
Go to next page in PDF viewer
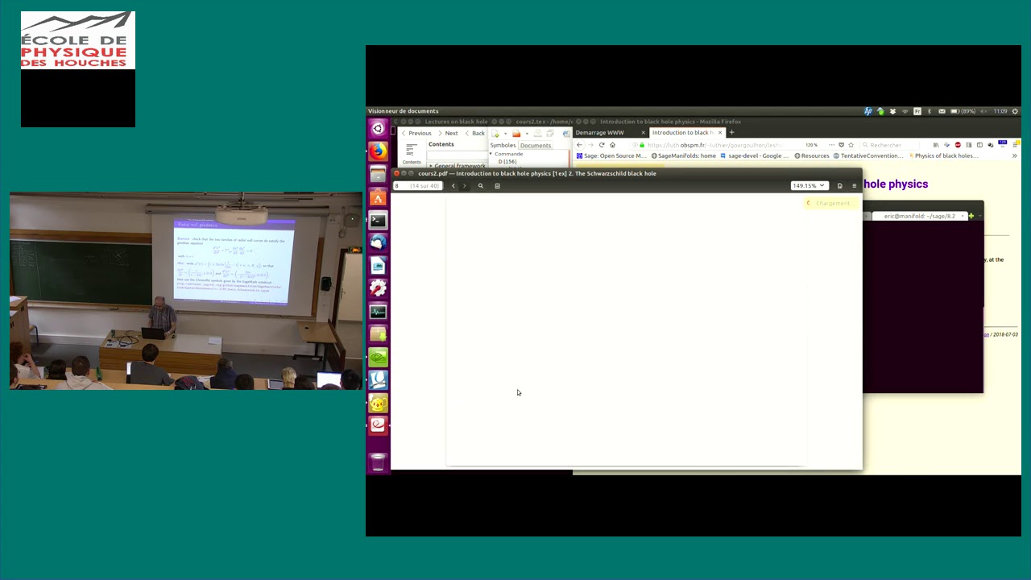pyautogui.click(x=464, y=186)
